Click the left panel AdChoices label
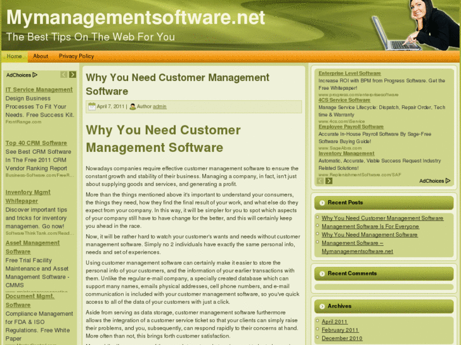The height and width of the screenshot is (345, 461). (18, 75)
